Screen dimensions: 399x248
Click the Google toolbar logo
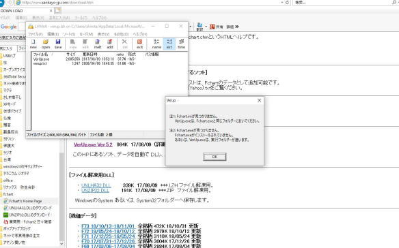(8, 27)
